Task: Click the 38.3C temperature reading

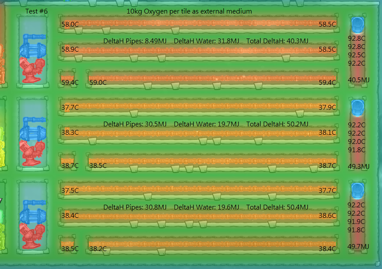Action: [70, 133]
